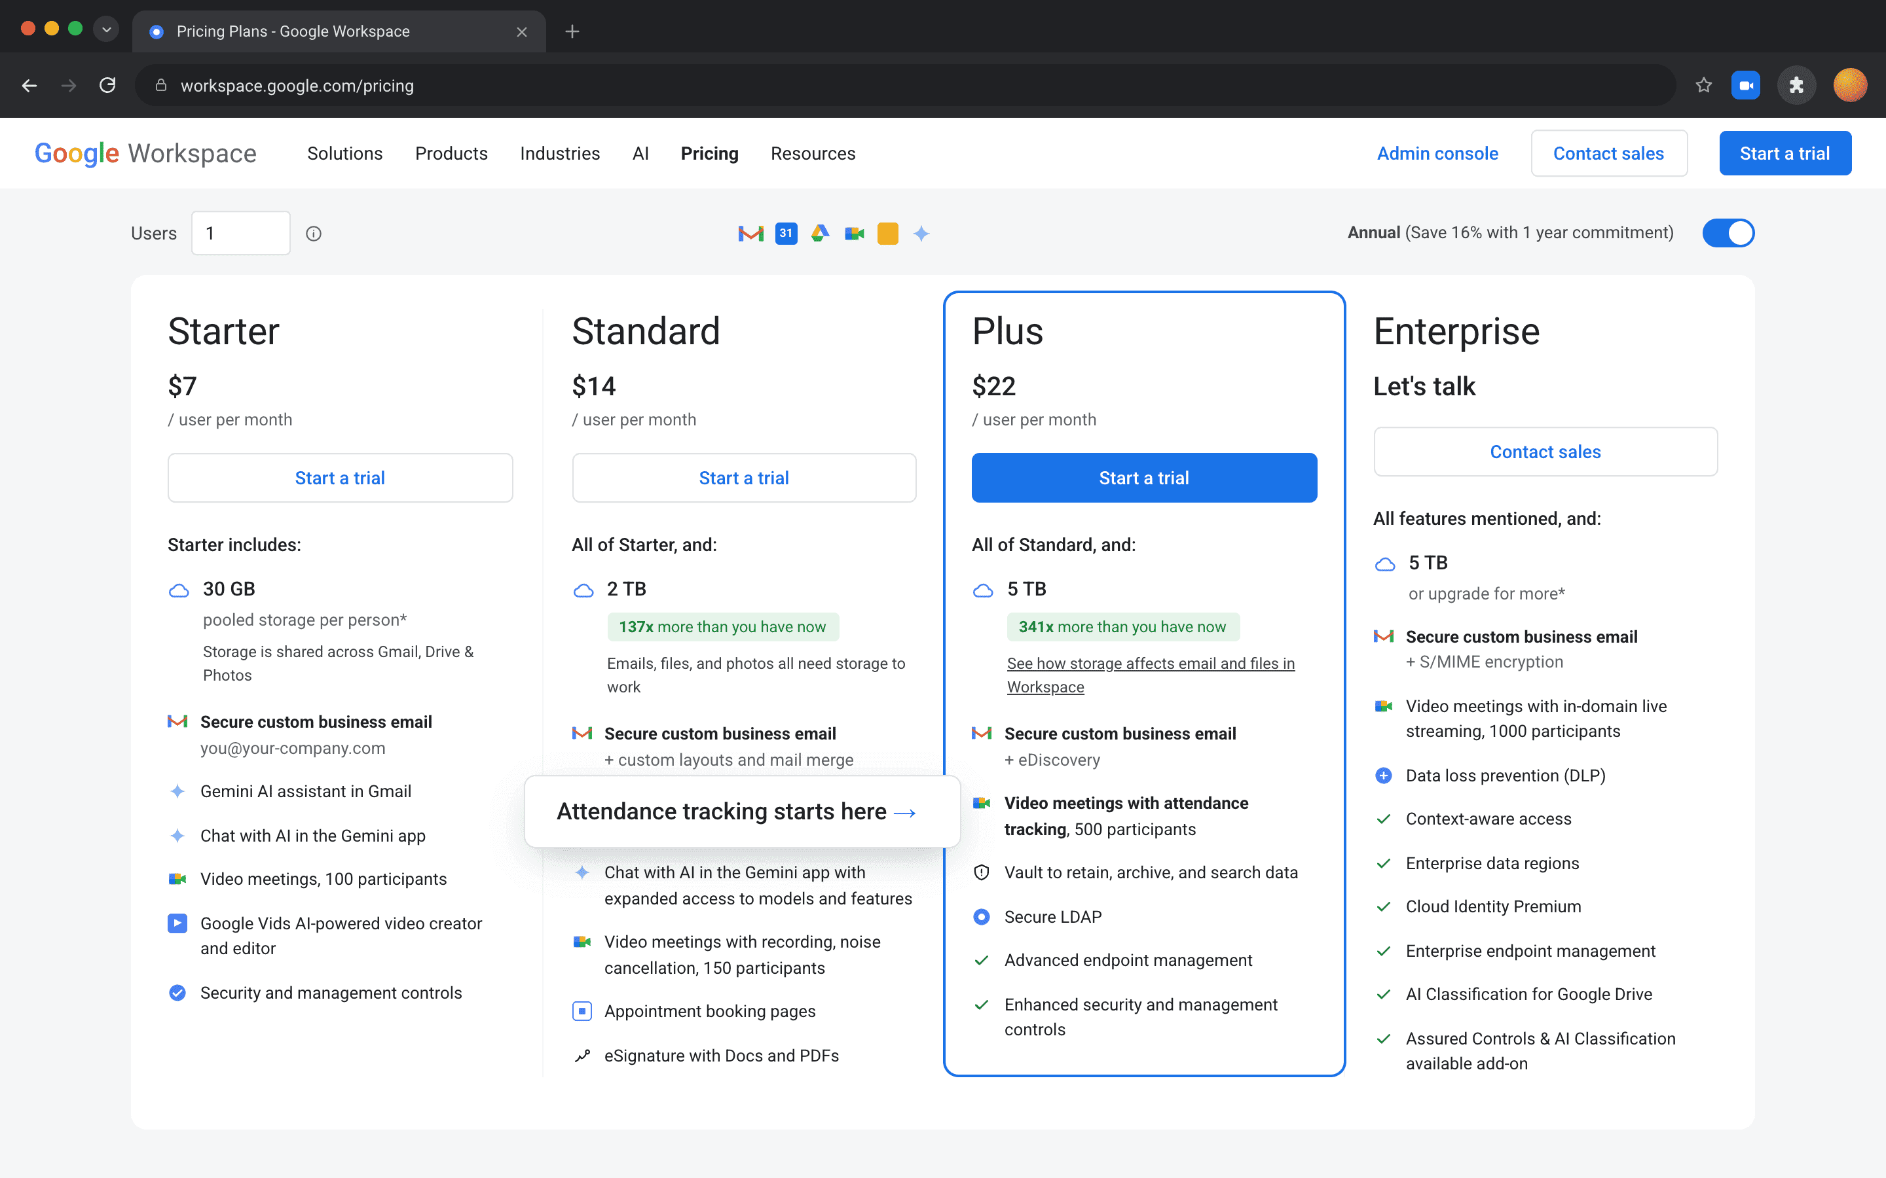
Task: Open the Users info tooltip icon
Action: point(313,233)
